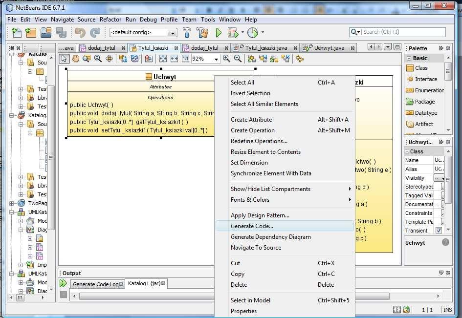Open the Debug button dropdown arrow
Viewport: 462px width, 318px height.
(242, 32)
